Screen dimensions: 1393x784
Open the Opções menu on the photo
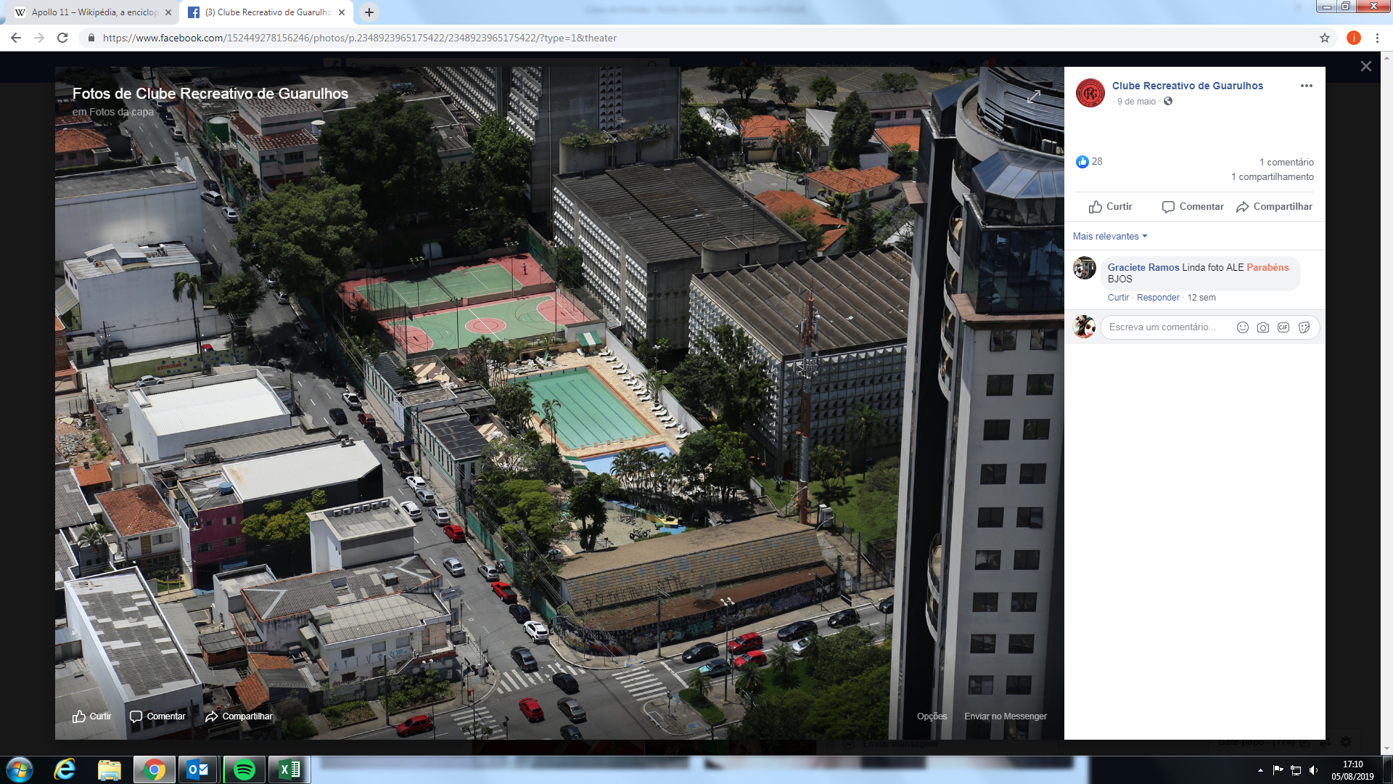tap(932, 716)
